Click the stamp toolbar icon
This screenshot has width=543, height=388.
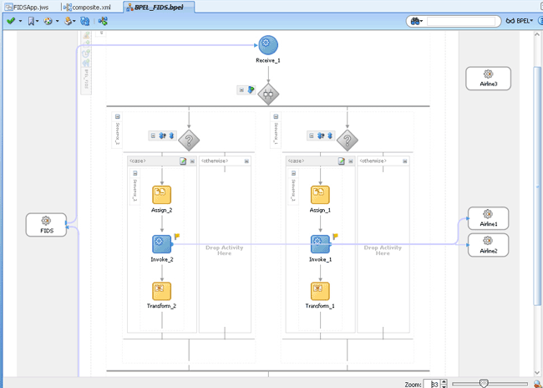pyautogui.click(x=68, y=22)
